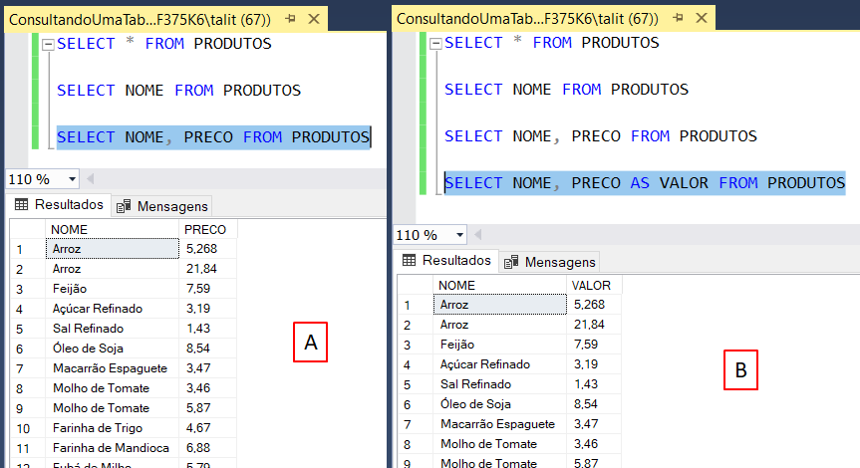
Task: Select Açúcar Refinado cell in left results
Action: pyautogui.click(x=113, y=309)
